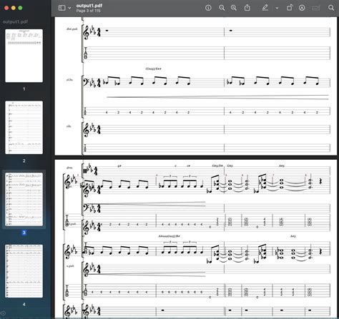The height and width of the screenshot is (319, 339).
Task: Click the page number 4 label
Action: pyautogui.click(x=24, y=304)
